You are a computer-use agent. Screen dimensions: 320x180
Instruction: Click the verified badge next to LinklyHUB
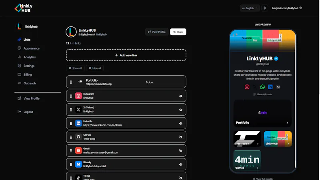point(276,58)
